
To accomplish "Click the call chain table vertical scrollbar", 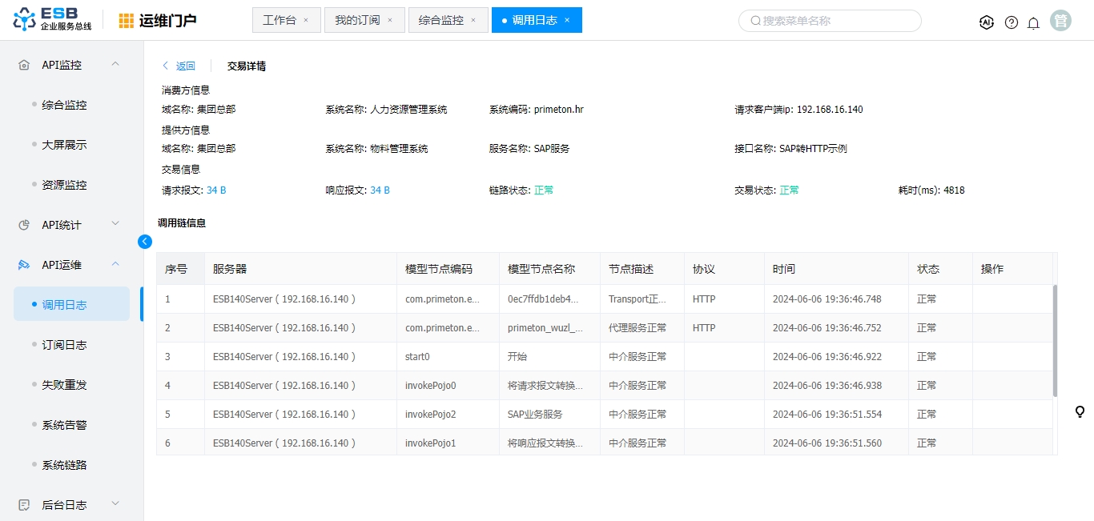I will point(1054,340).
